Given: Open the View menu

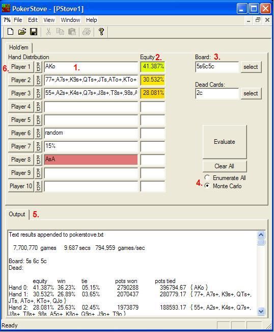Looking at the screenshot, I should coord(49,20).
